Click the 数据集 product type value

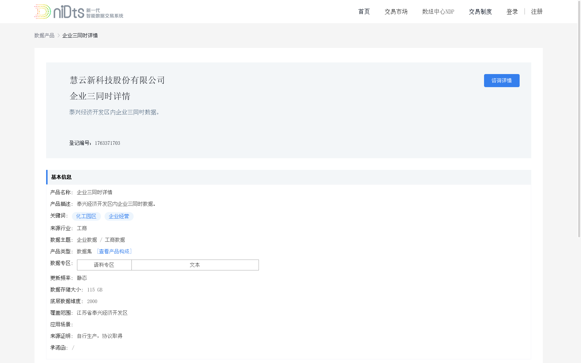84,252
